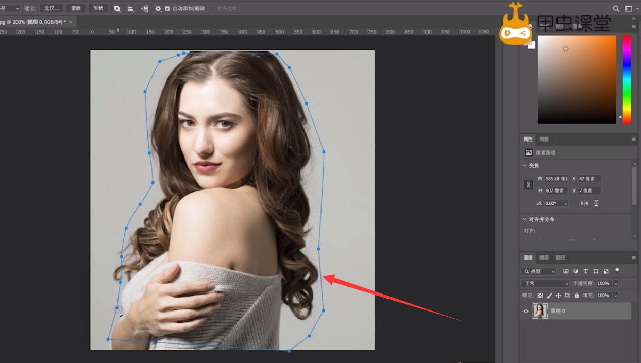Click the W width input field
641x363 pixels.
[556, 179]
